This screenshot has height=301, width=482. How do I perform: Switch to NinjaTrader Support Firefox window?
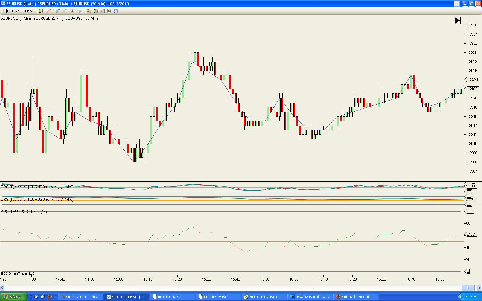[356, 297]
